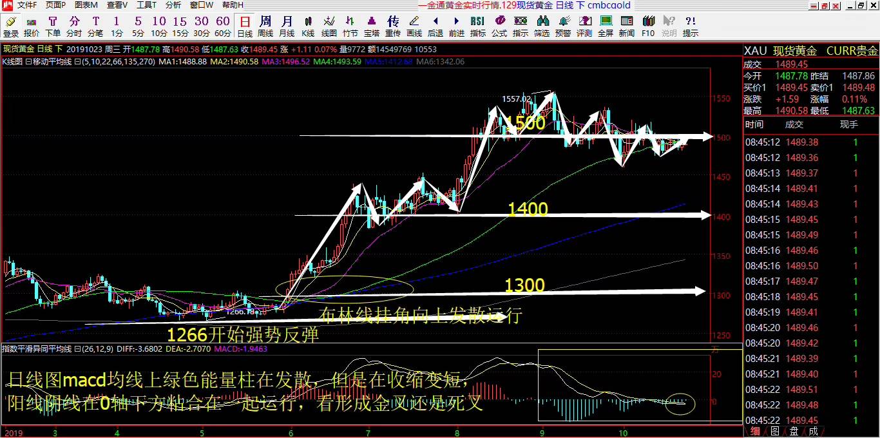This screenshot has height=438, width=880.
Task: Switch to the 细 detail tab
Action: tap(755, 432)
